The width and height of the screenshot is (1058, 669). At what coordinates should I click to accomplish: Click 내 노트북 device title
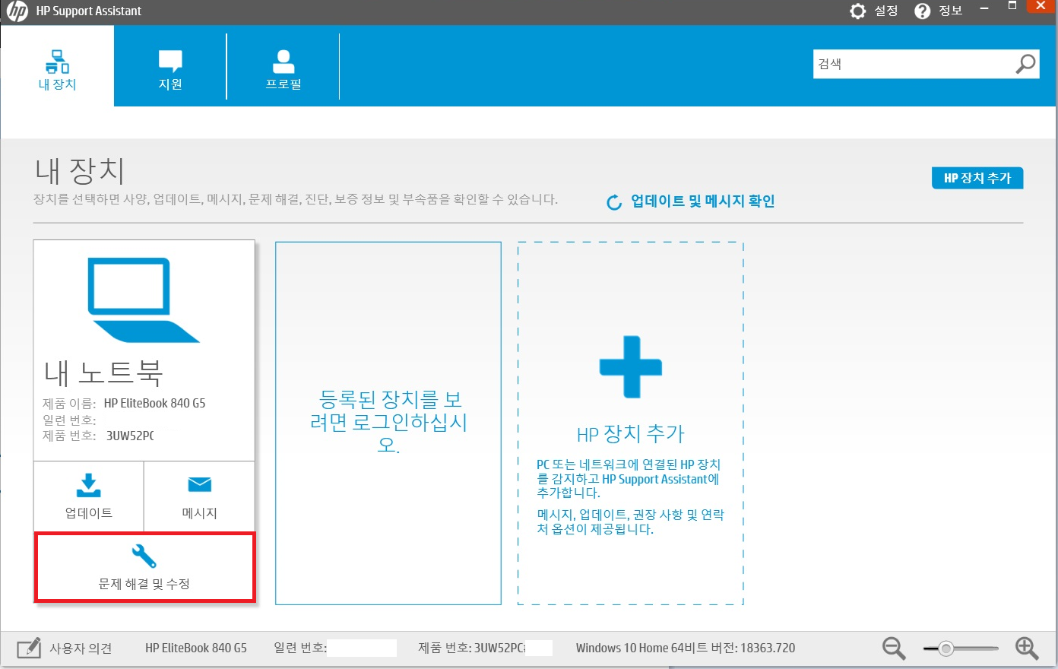click(x=103, y=373)
